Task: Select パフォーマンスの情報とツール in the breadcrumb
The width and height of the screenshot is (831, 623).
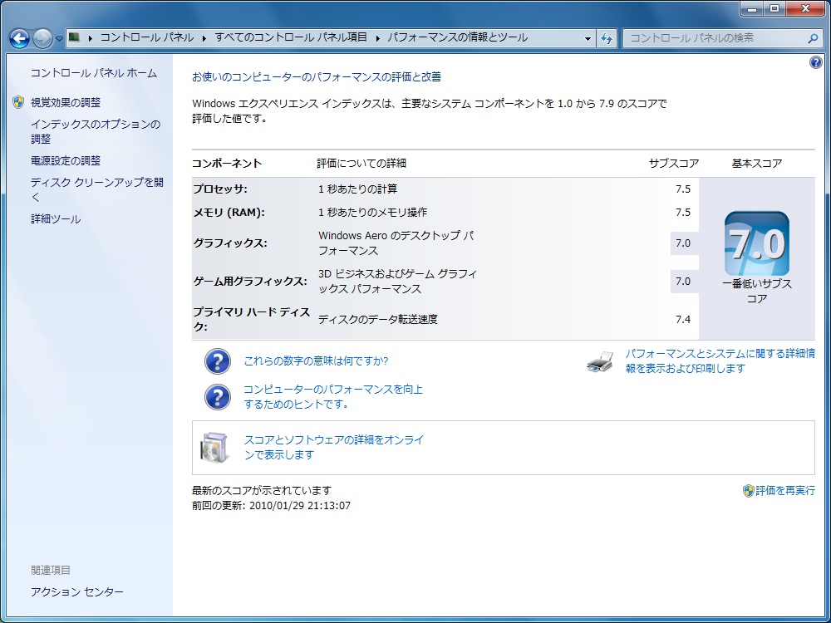Action: (457, 37)
